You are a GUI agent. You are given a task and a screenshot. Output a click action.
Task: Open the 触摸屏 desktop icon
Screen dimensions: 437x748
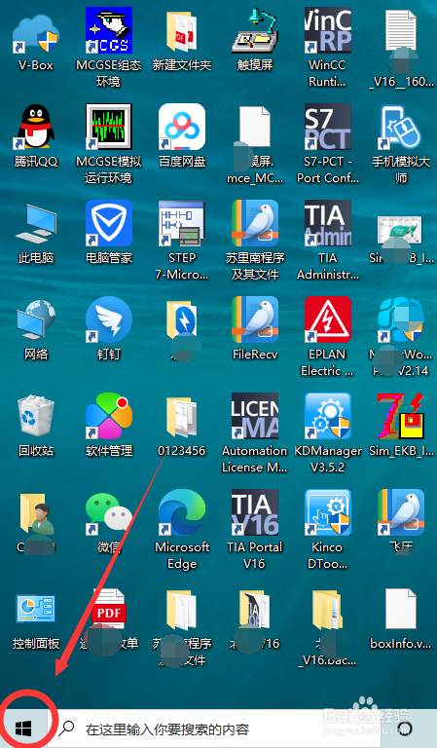click(x=255, y=30)
